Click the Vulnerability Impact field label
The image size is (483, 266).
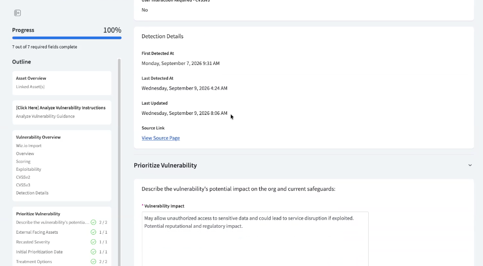[164, 206]
